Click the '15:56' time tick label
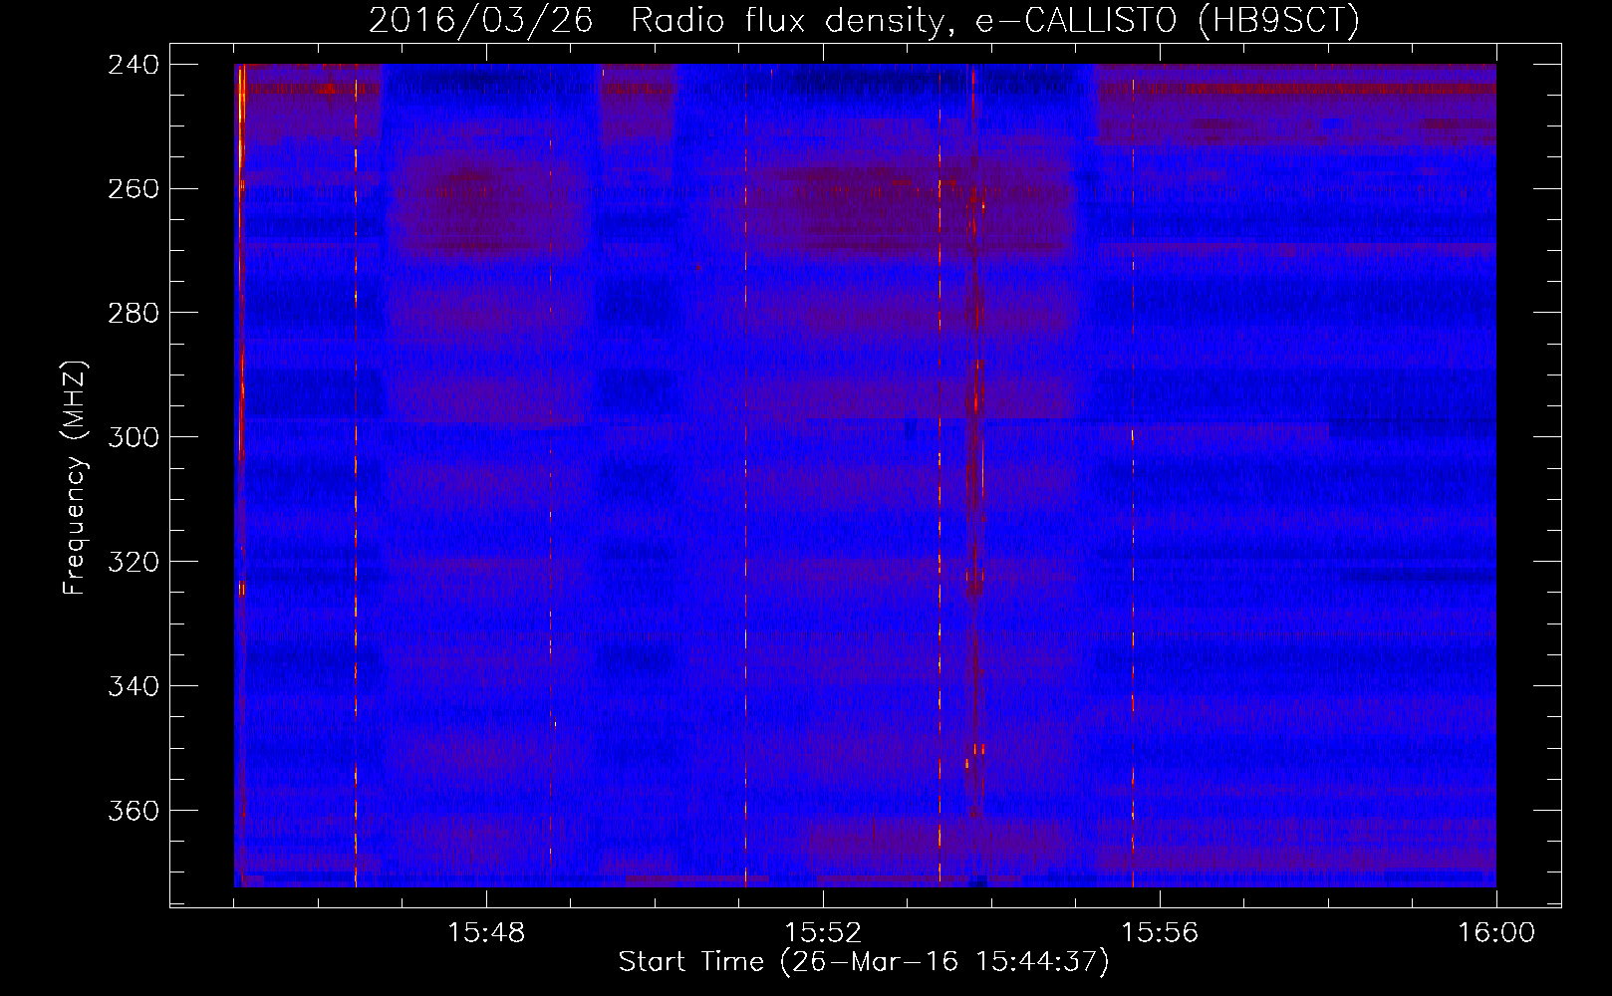The height and width of the screenshot is (996, 1612). tap(1160, 933)
